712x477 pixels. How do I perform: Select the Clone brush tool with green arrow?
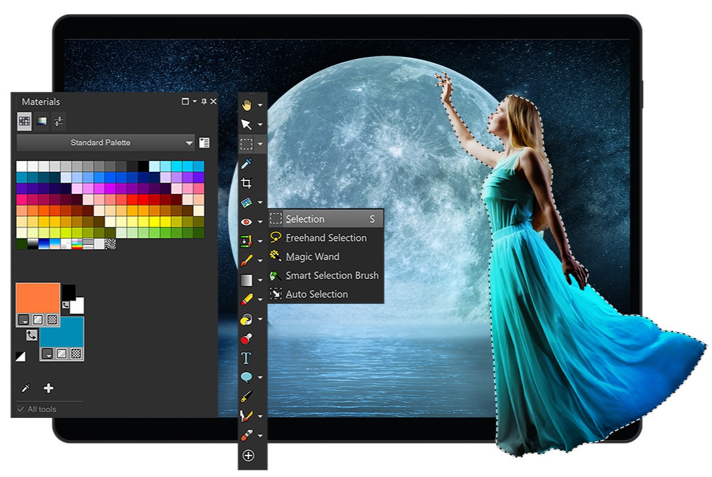click(247, 242)
